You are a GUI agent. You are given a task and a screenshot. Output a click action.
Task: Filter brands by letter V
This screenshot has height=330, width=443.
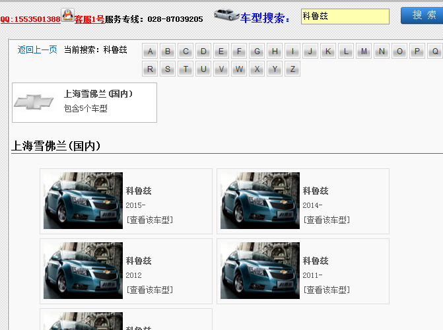tap(221, 69)
